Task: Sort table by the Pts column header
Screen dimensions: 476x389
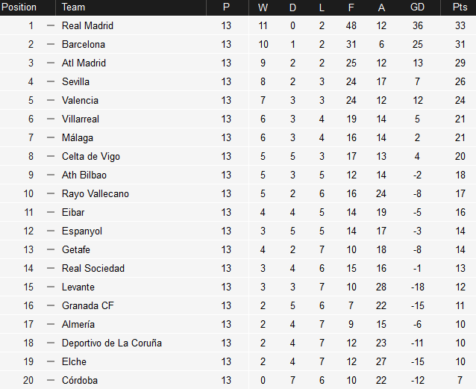Action: [x=460, y=7]
